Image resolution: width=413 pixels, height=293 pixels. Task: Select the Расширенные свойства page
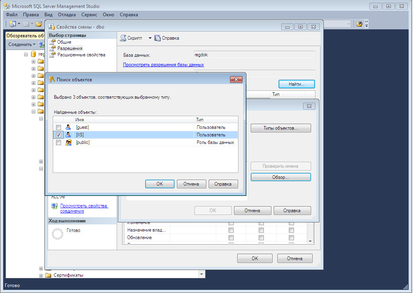click(x=81, y=55)
